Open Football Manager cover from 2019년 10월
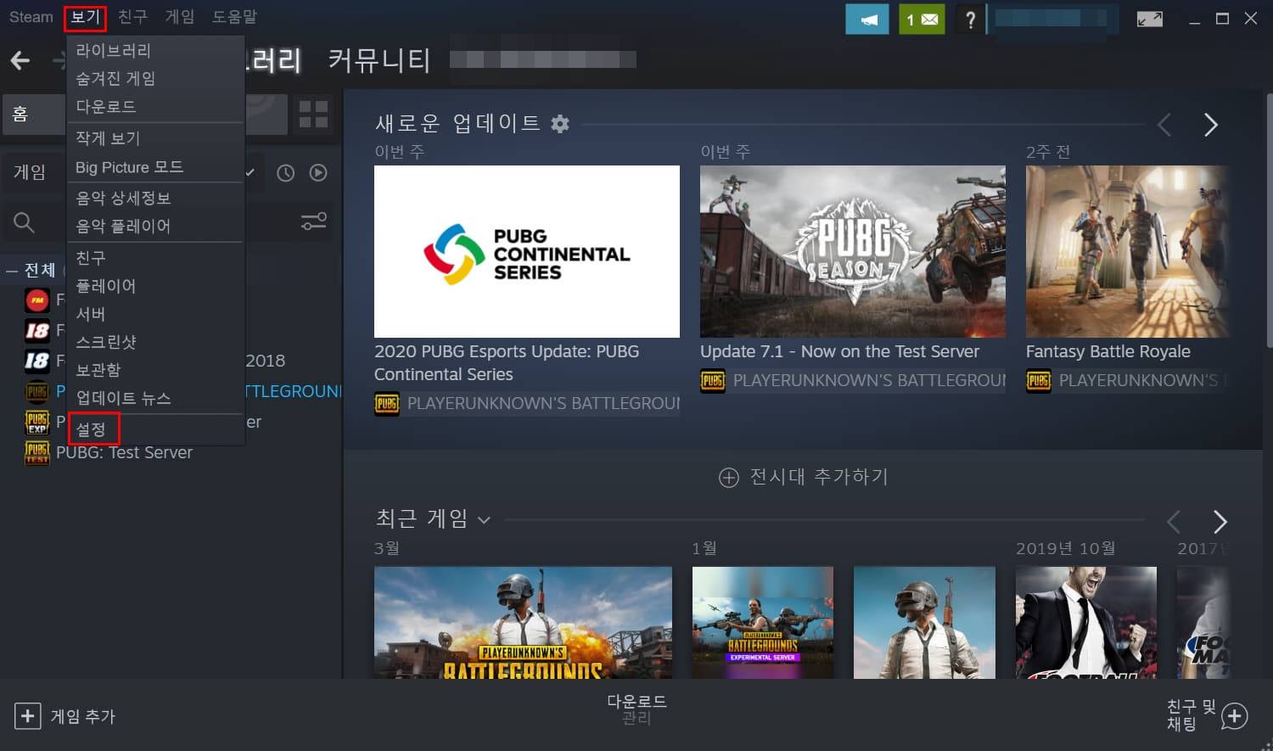The image size is (1273, 751). [1086, 622]
